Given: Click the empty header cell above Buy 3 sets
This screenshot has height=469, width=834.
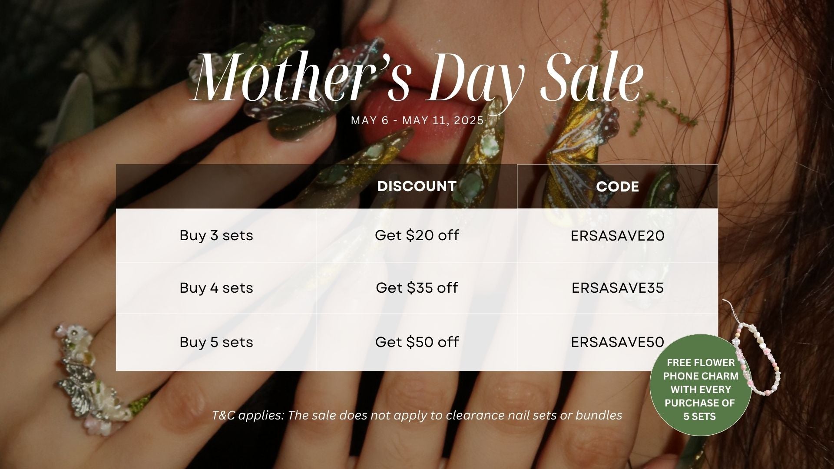Looking at the screenshot, I should [x=216, y=186].
